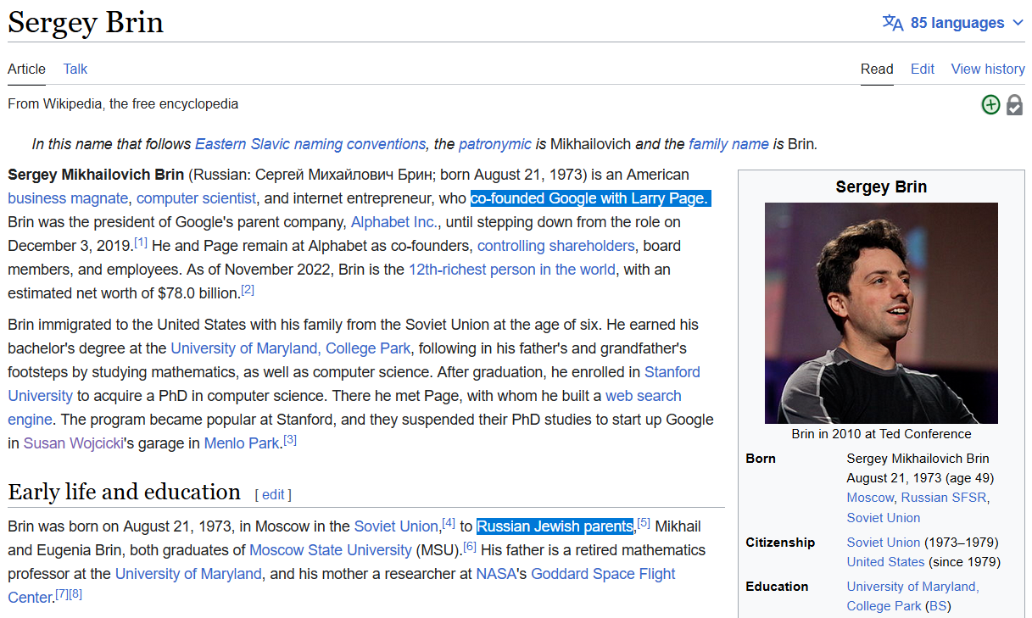Click citation reference [4]

coord(449,523)
